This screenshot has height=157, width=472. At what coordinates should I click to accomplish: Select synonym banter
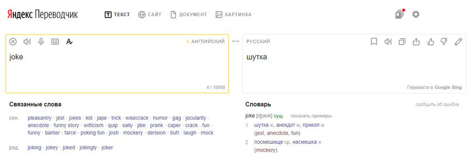point(52,133)
